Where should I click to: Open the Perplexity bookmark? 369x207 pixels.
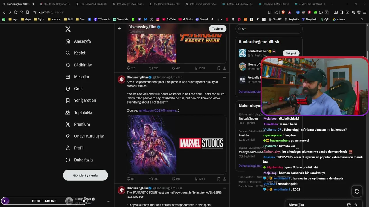[x=291, y=19]
